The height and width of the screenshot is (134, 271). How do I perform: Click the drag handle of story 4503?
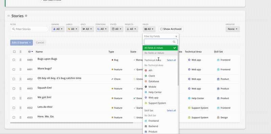pos(20,117)
